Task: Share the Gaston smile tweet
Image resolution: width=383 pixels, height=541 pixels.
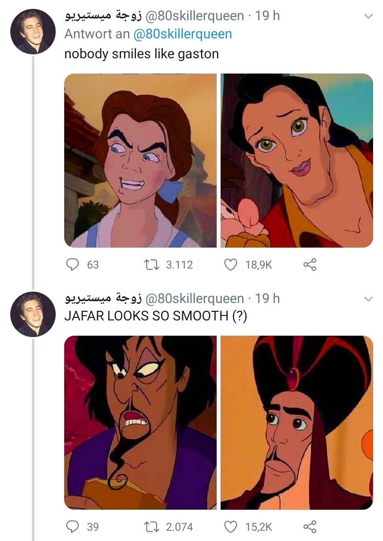Action: coord(309,265)
